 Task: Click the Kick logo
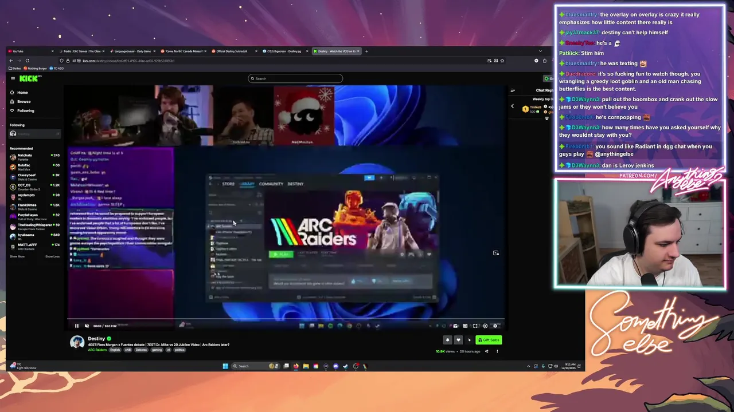30,78
